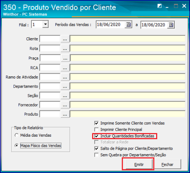Open the Seção lookup ellipsis button
This screenshot has width=190, height=173.
point(65,96)
